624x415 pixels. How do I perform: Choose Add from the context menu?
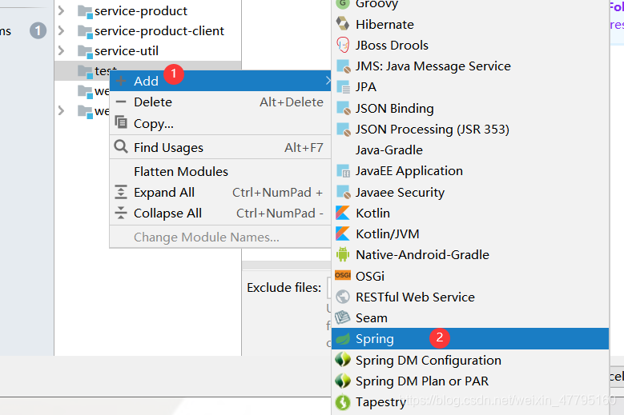pyautogui.click(x=220, y=81)
